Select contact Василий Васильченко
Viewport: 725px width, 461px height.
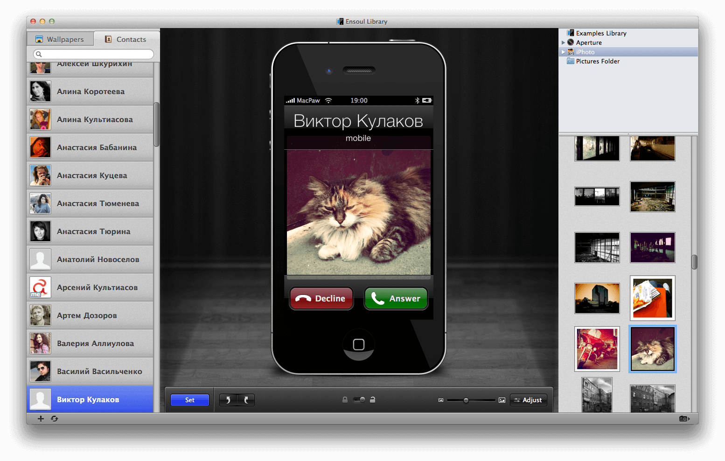point(90,371)
